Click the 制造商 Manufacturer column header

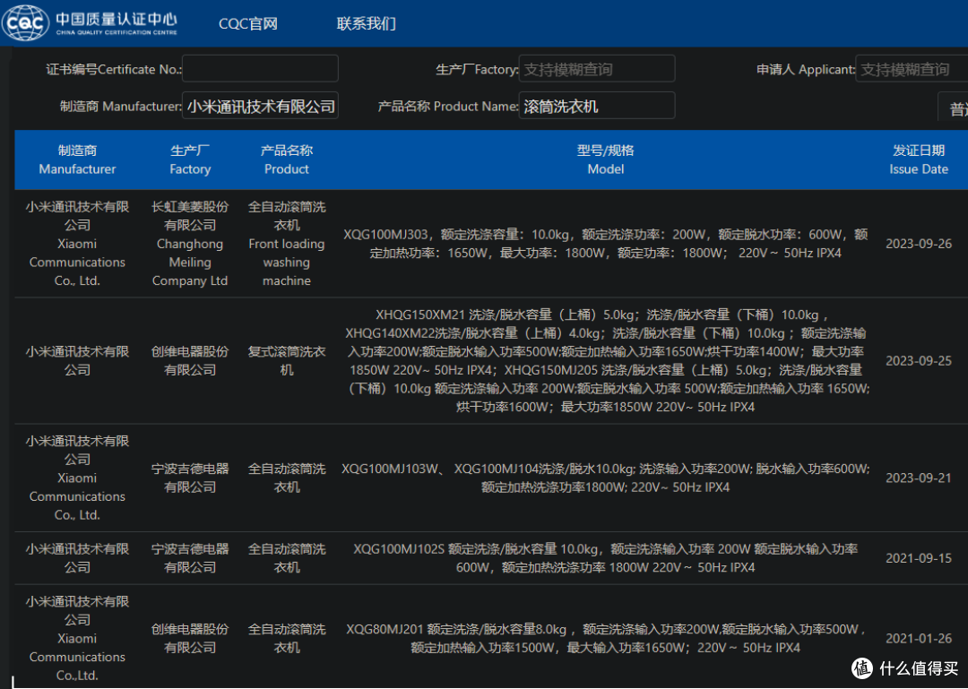tap(77, 159)
